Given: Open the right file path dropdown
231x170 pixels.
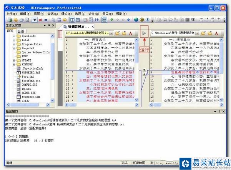Looking at the screenshot, I should (197, 33).
